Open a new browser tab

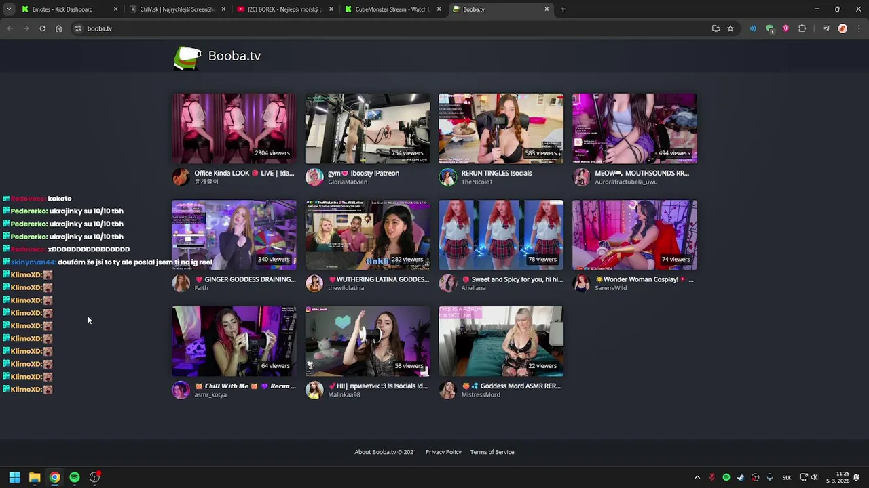pyautogui.click(x=563, y=9)
